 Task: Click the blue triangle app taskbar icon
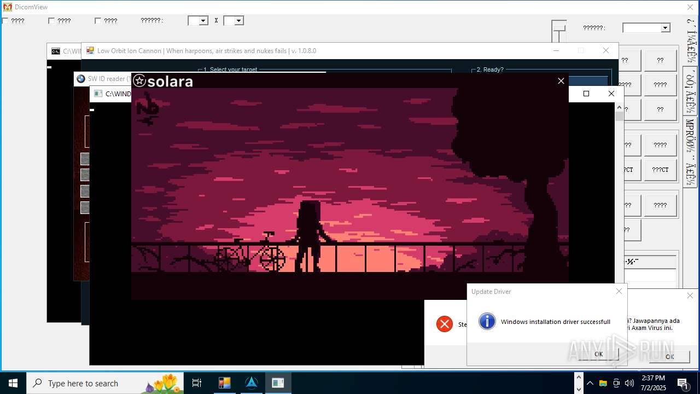(x=252, y=383)
